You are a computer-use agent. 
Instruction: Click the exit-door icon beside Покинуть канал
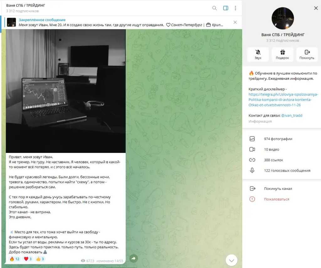(x=253, y=189)
